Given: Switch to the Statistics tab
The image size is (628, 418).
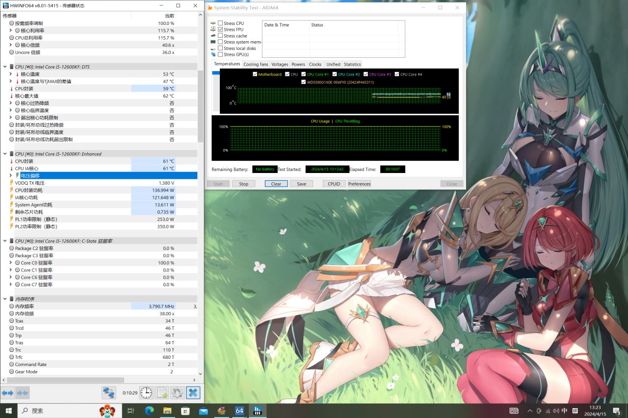Looking at the screenshot, I should [x=352, y=64].
